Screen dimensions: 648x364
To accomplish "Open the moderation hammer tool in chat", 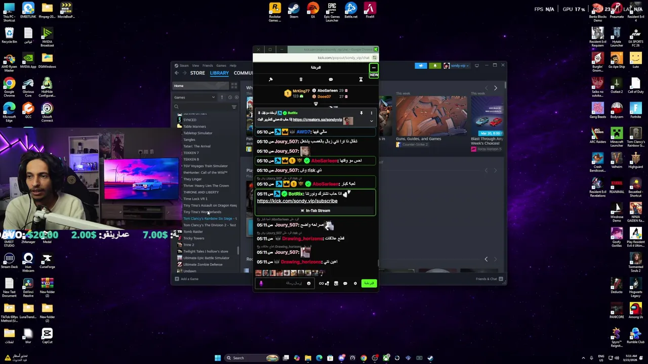I will click(270, 79).
